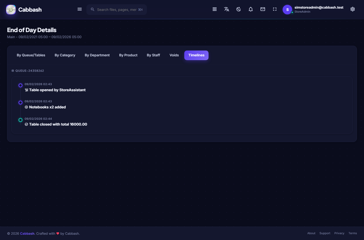Click the End of Day Details heading
Image resolution: width=364 pixels, height=240 pixels.
(x=32, y=30)
